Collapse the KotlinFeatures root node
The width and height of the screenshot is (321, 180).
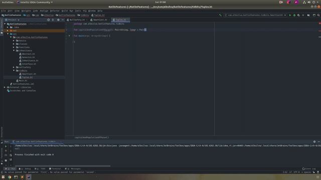(x=5, y=24)
